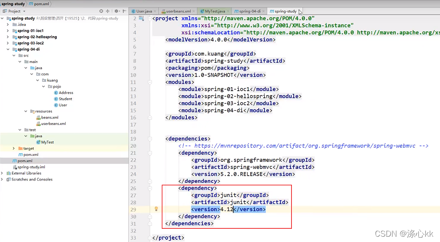
Task: Switch to the MyTest.java tab
Action: coord(215,11)
